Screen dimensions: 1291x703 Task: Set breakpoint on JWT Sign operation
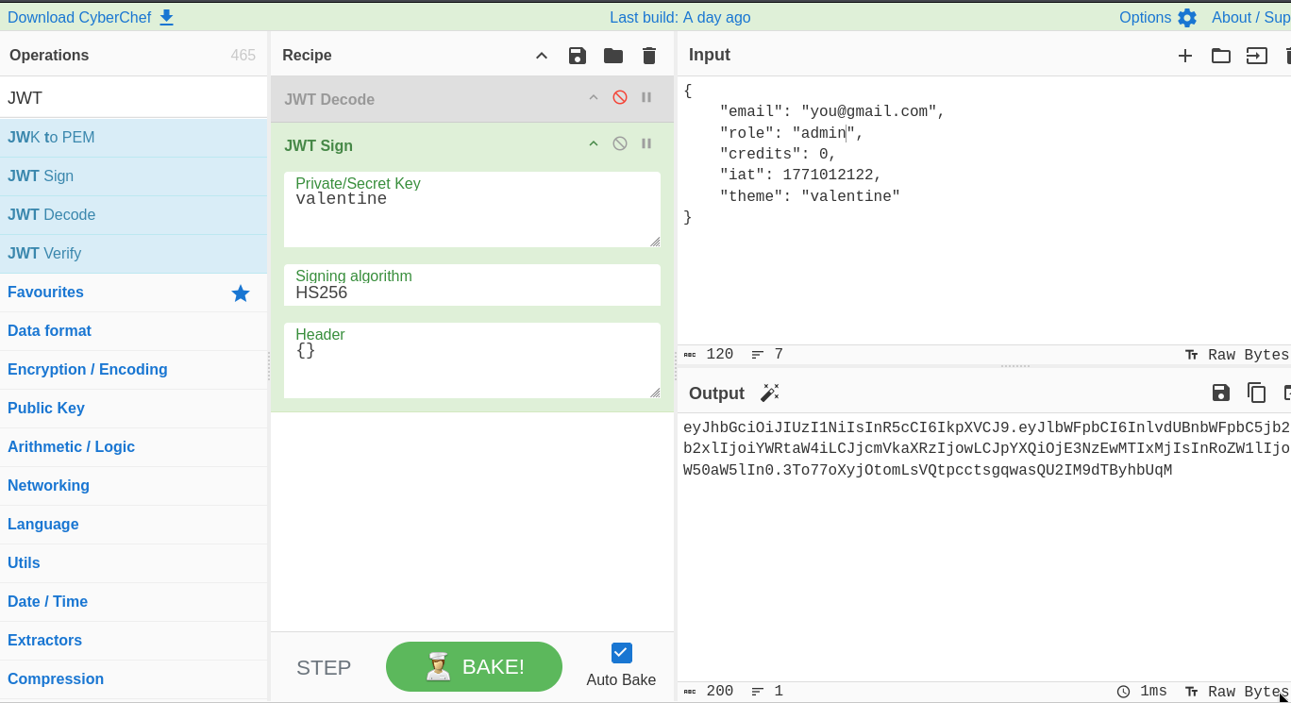click(646, 143)
